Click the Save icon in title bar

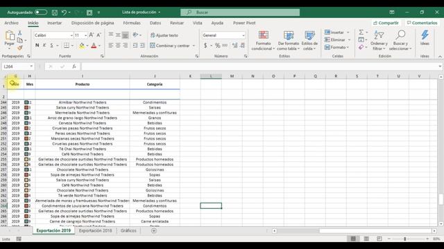(55, 12)
